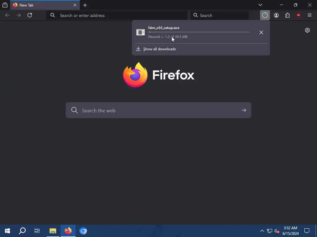Image resolution: width=317 pixels, height=237 pixels.
Task: Show hidden system tray icons
Action: tap(262, 231)
